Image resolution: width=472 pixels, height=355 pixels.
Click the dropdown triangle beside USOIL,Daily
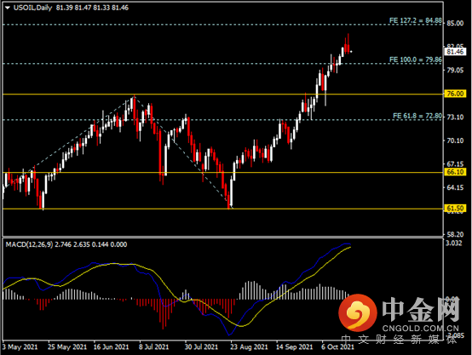click(8, 8)
